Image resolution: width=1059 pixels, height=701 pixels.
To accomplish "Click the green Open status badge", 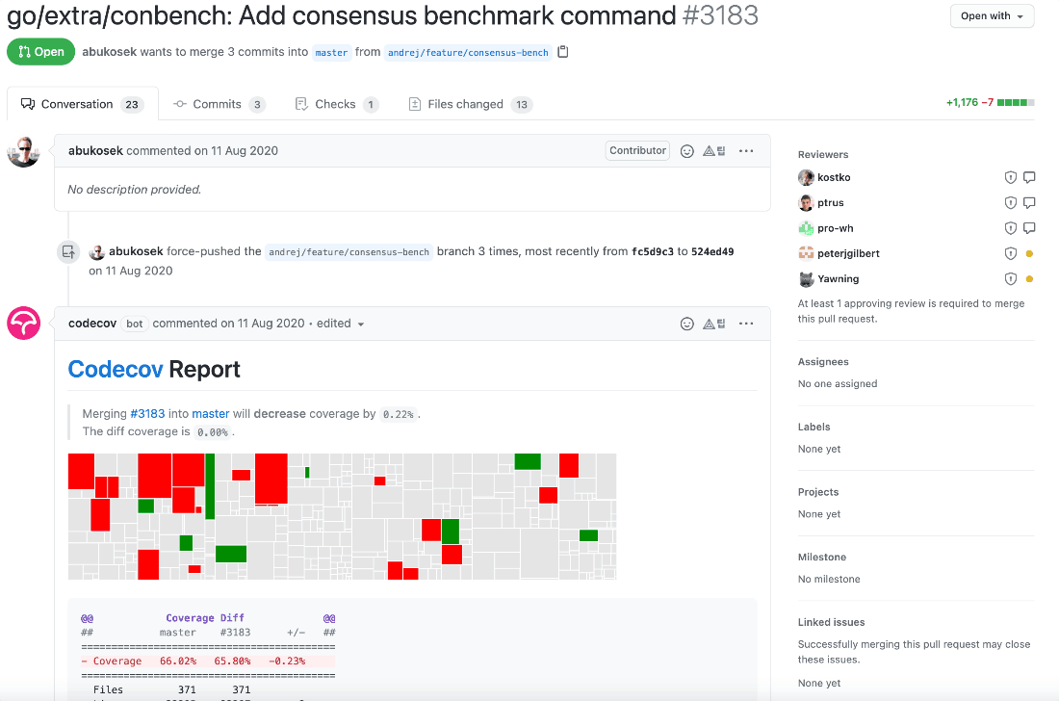I will tap(41, 51).
